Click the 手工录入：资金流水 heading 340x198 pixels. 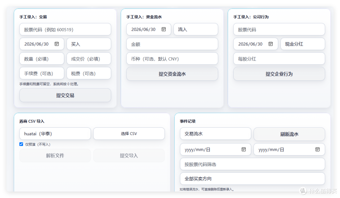(144, 17)
